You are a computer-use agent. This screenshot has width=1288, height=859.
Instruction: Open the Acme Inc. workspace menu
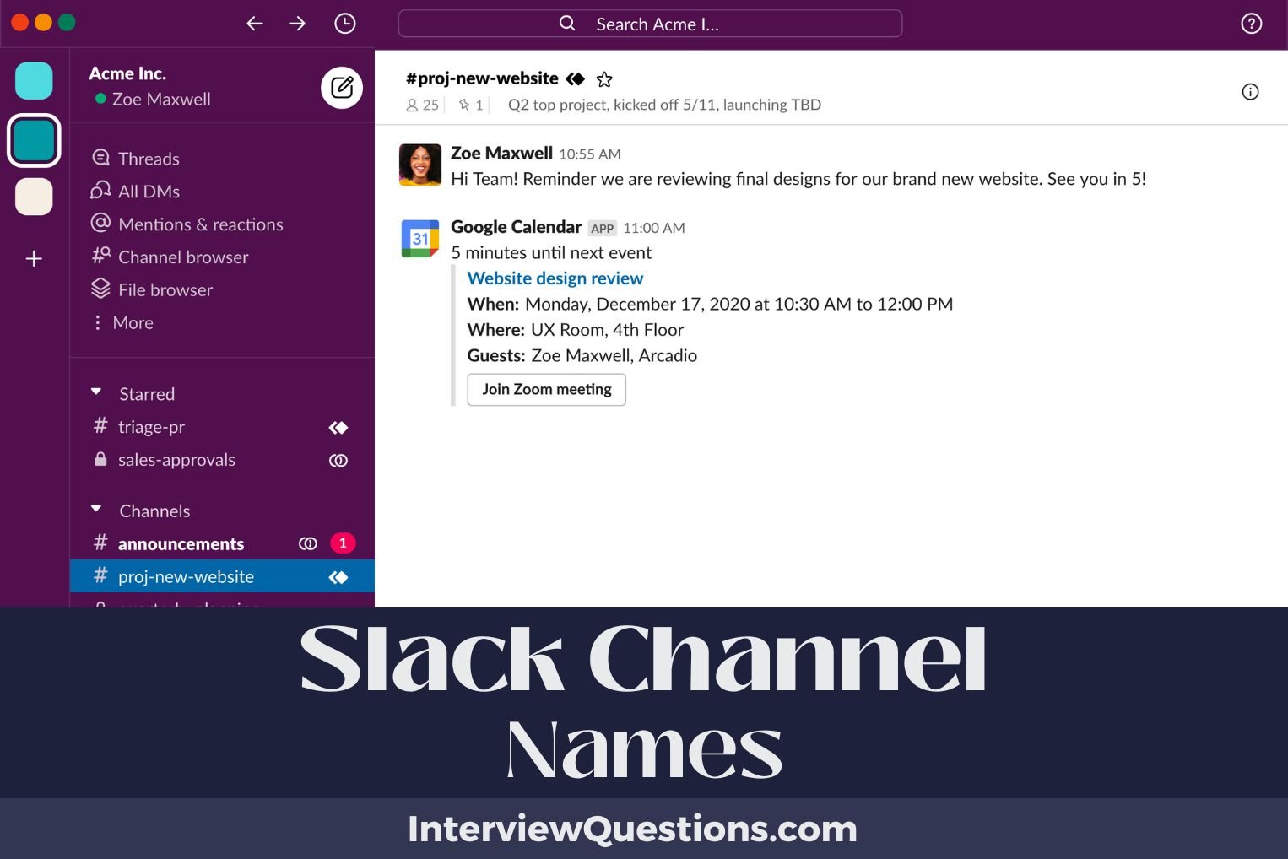[127, 73]
